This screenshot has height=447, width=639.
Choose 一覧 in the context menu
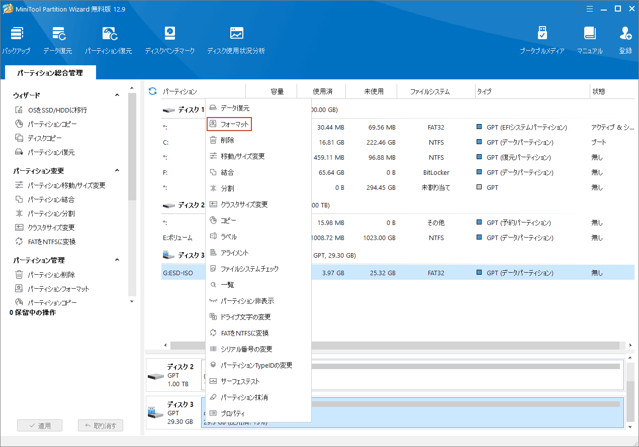[258, 285]
